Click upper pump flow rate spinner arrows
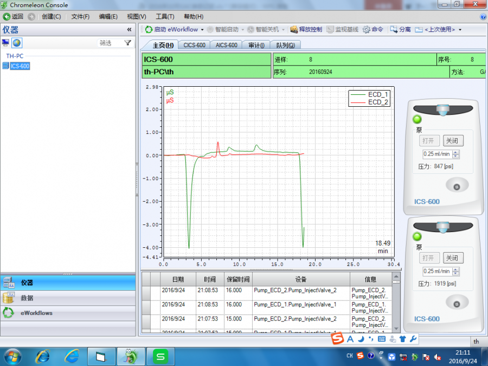Viewport: 488px width, 366px height. coord(455,154)
